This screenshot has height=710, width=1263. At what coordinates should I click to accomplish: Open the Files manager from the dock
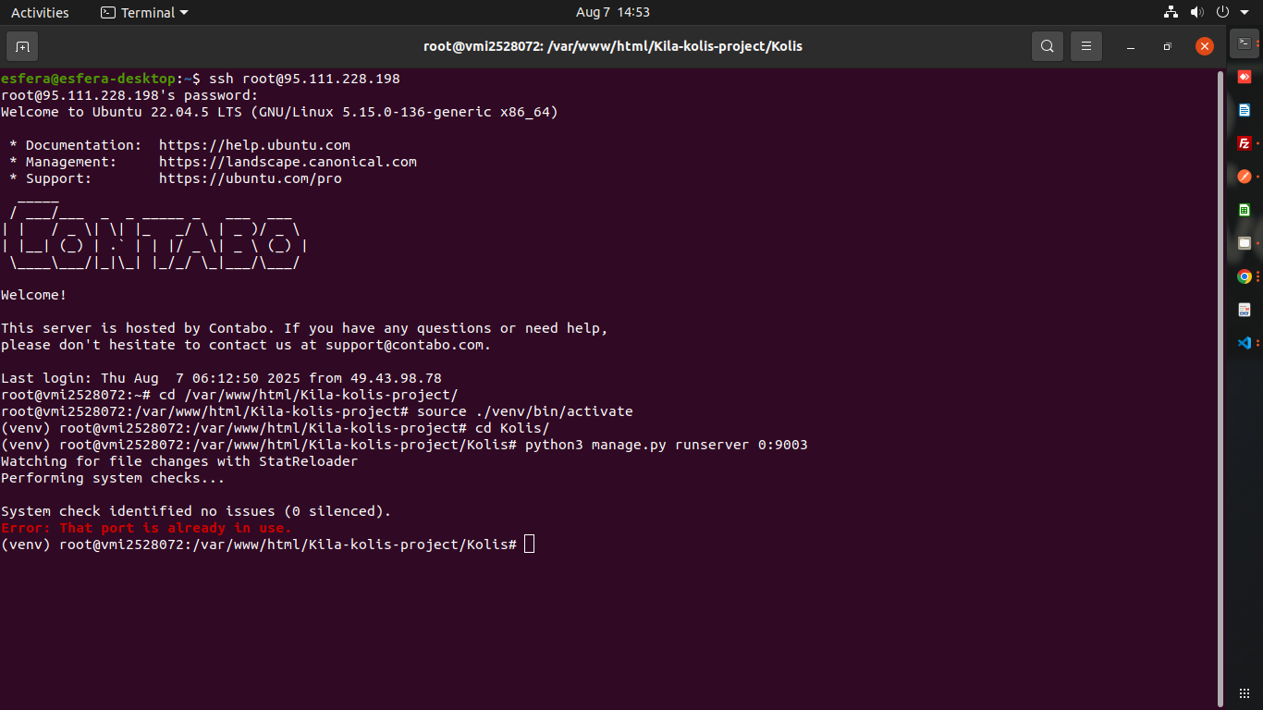point(1245,243)
